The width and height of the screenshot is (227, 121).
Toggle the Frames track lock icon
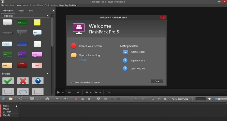pyautogui.click(x=17, y=106)
